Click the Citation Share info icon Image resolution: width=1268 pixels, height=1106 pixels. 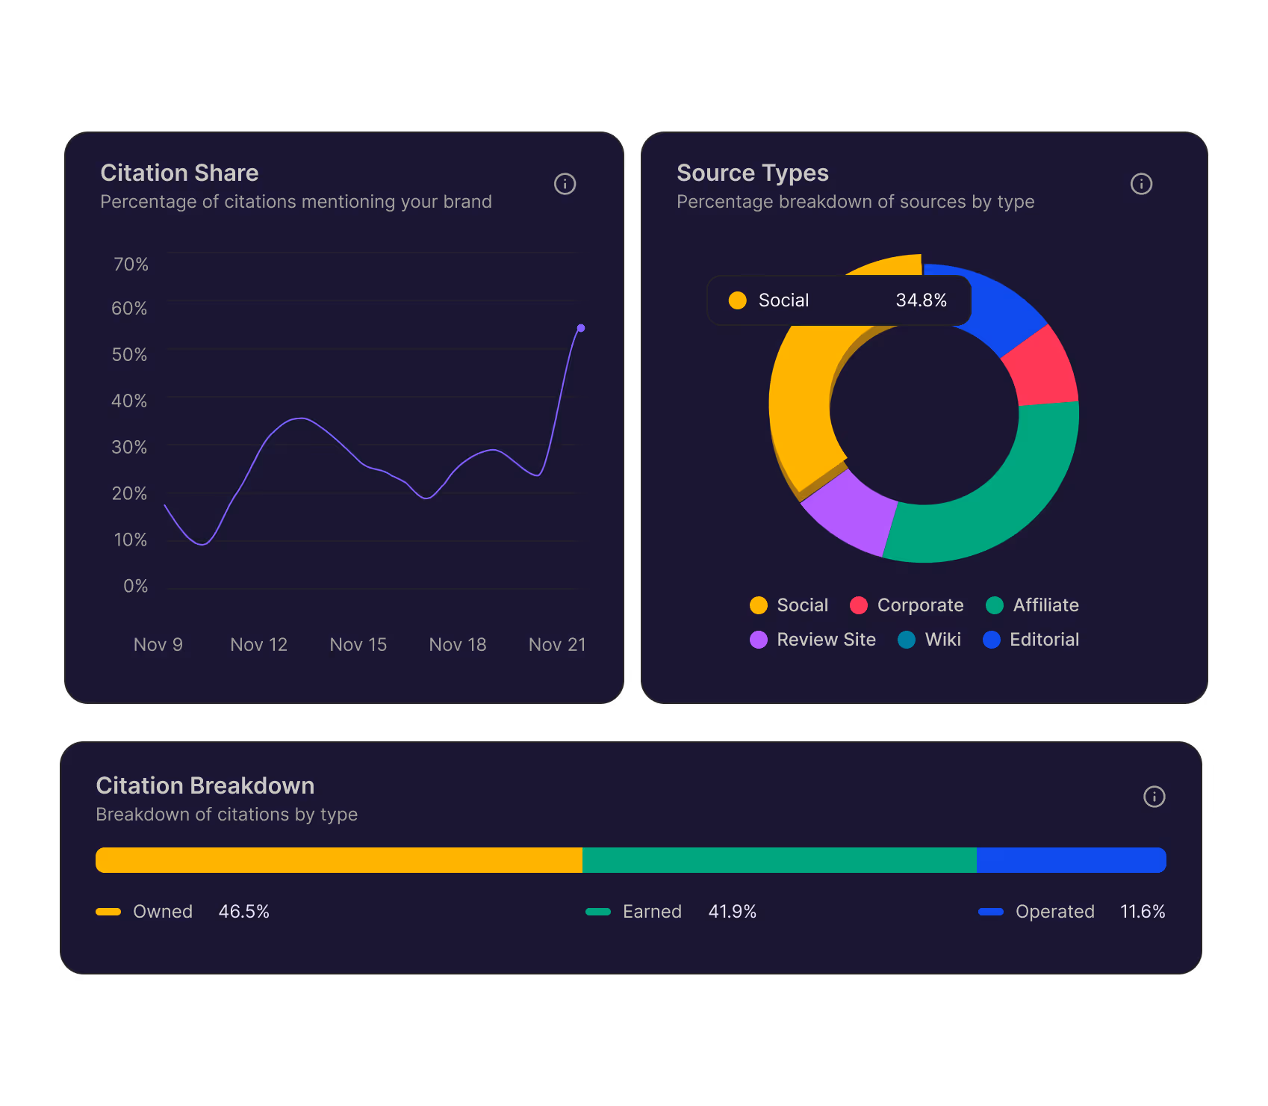pyautogui.click(x=565, y=184)
